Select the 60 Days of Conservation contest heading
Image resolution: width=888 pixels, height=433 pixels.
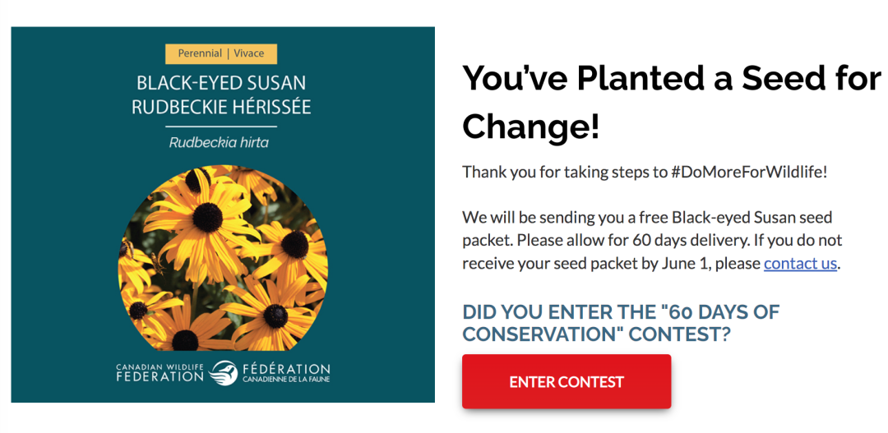pos(622,323)
